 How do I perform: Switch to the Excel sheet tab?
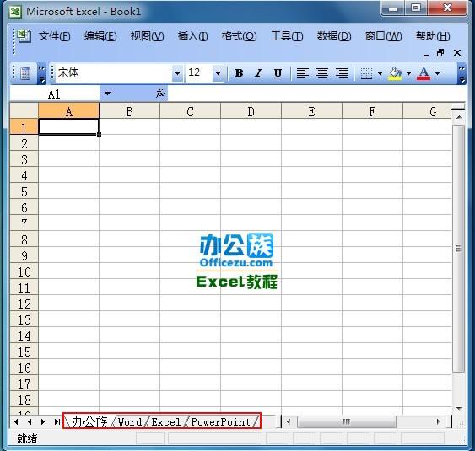click(166, 421)
